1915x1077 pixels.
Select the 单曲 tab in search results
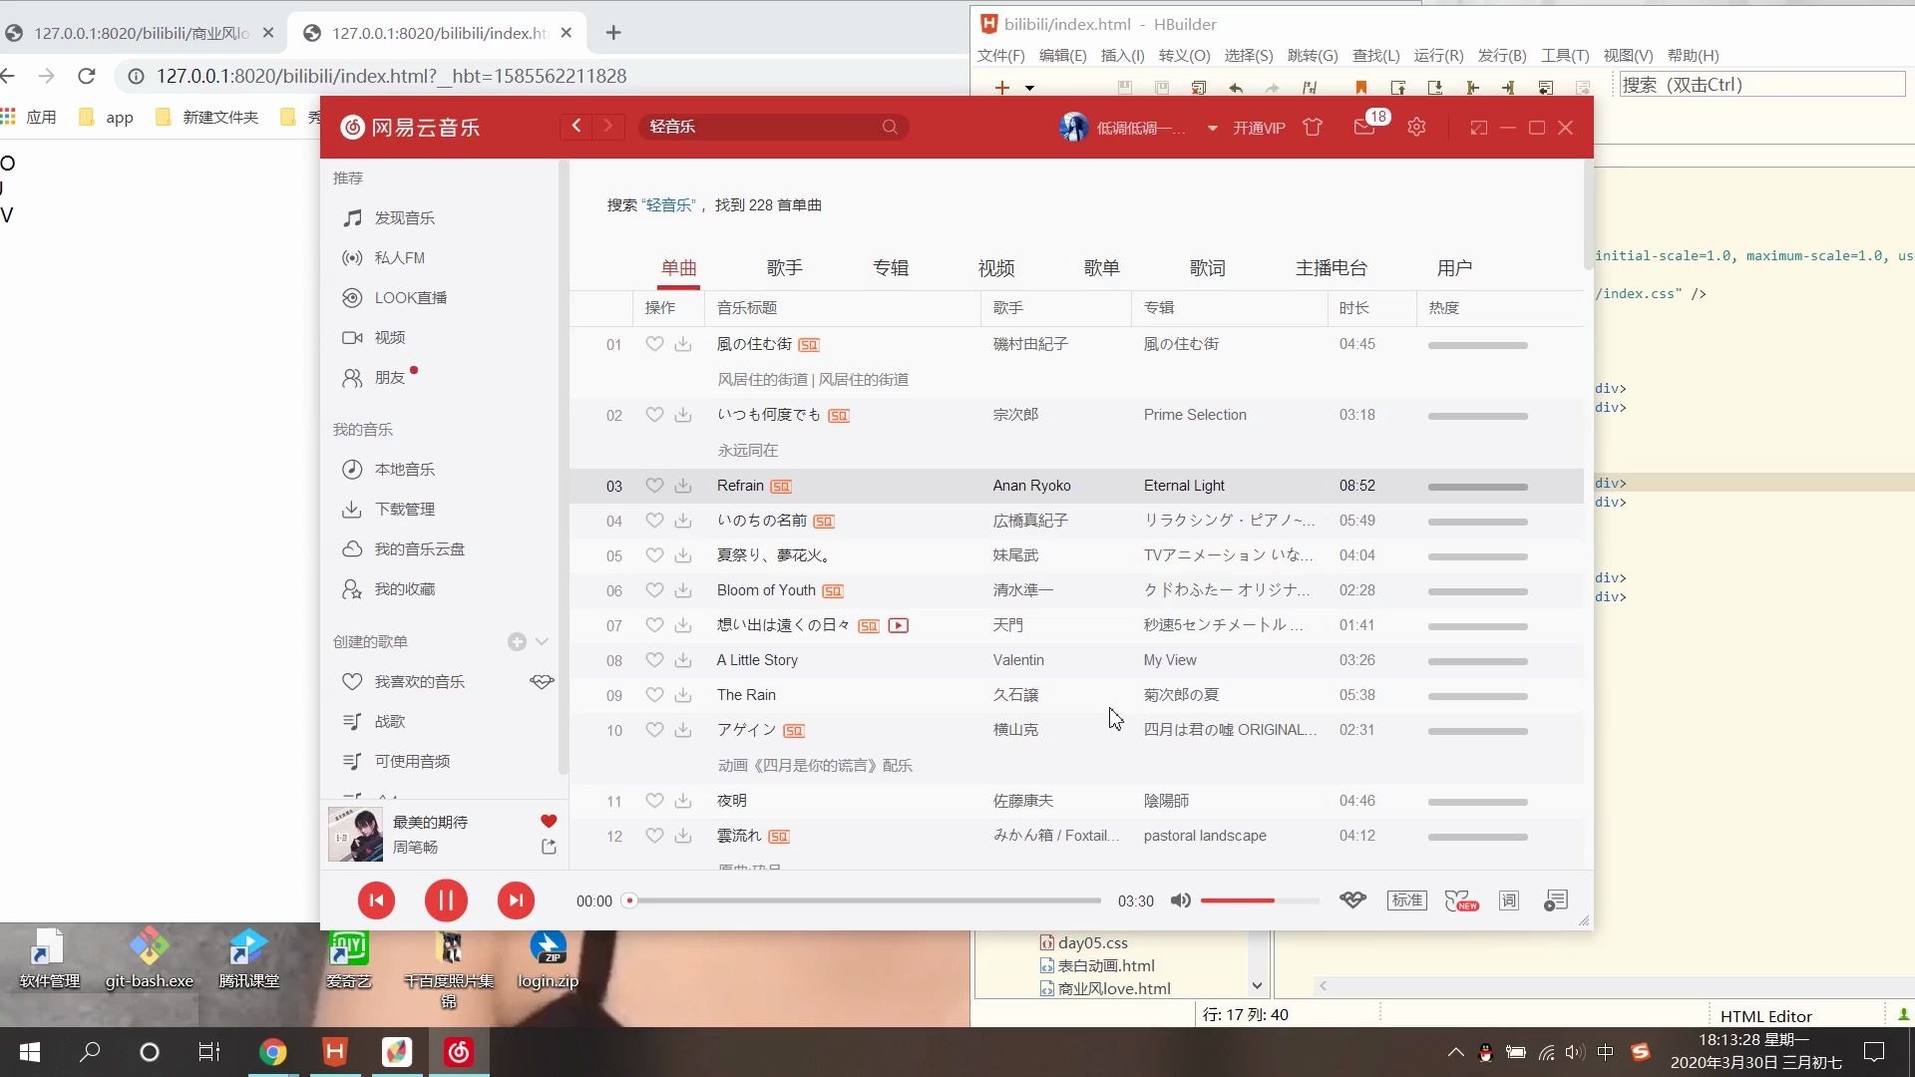678,268
